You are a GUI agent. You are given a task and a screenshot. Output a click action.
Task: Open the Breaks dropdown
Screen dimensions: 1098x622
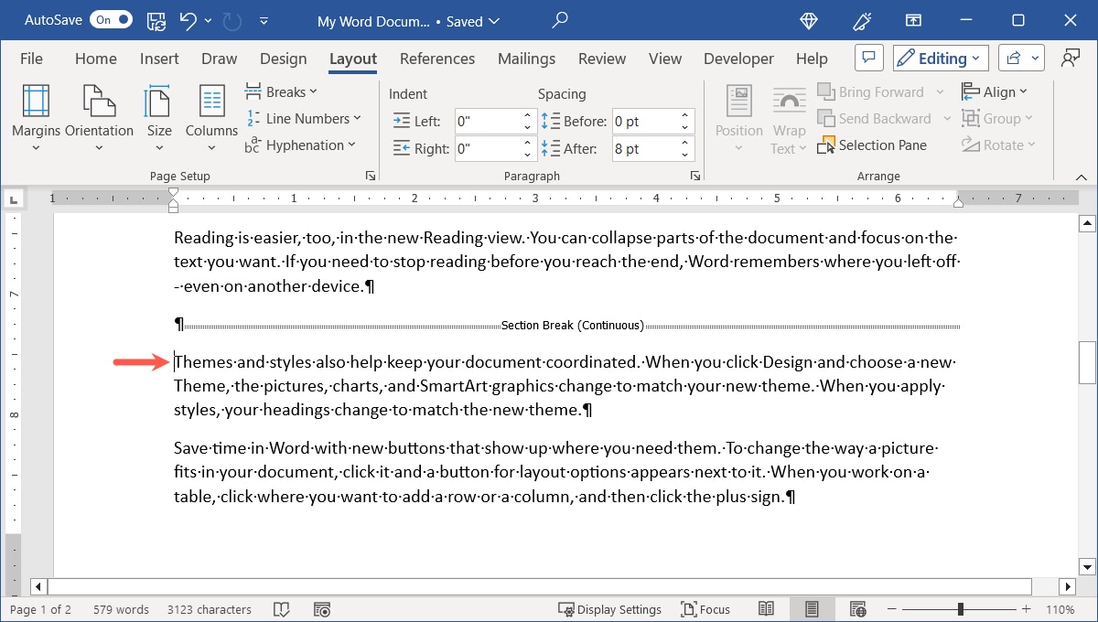pos(282,91)
